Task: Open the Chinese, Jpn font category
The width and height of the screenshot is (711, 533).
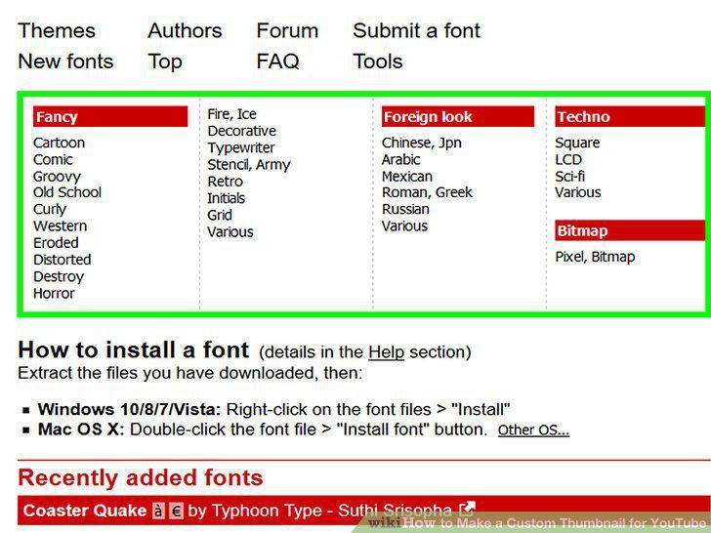Action: tap(422, 143)
